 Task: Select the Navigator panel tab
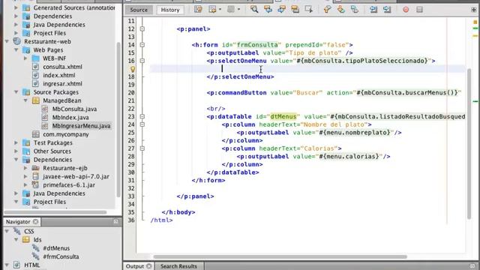coord(18,222)
